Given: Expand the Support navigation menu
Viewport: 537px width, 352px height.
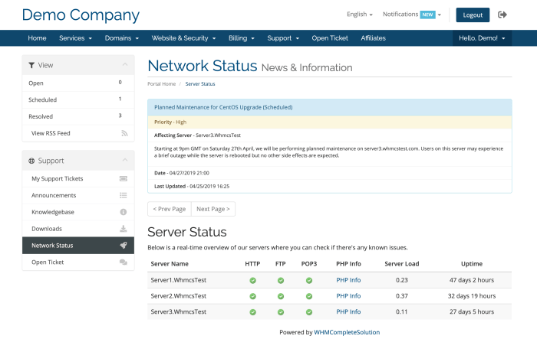Looking at the screenshot, I should pos(283,38).
